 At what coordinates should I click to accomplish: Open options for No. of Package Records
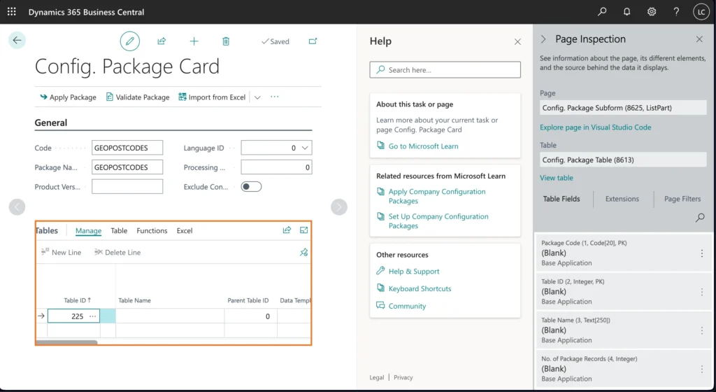pos(702,369)
